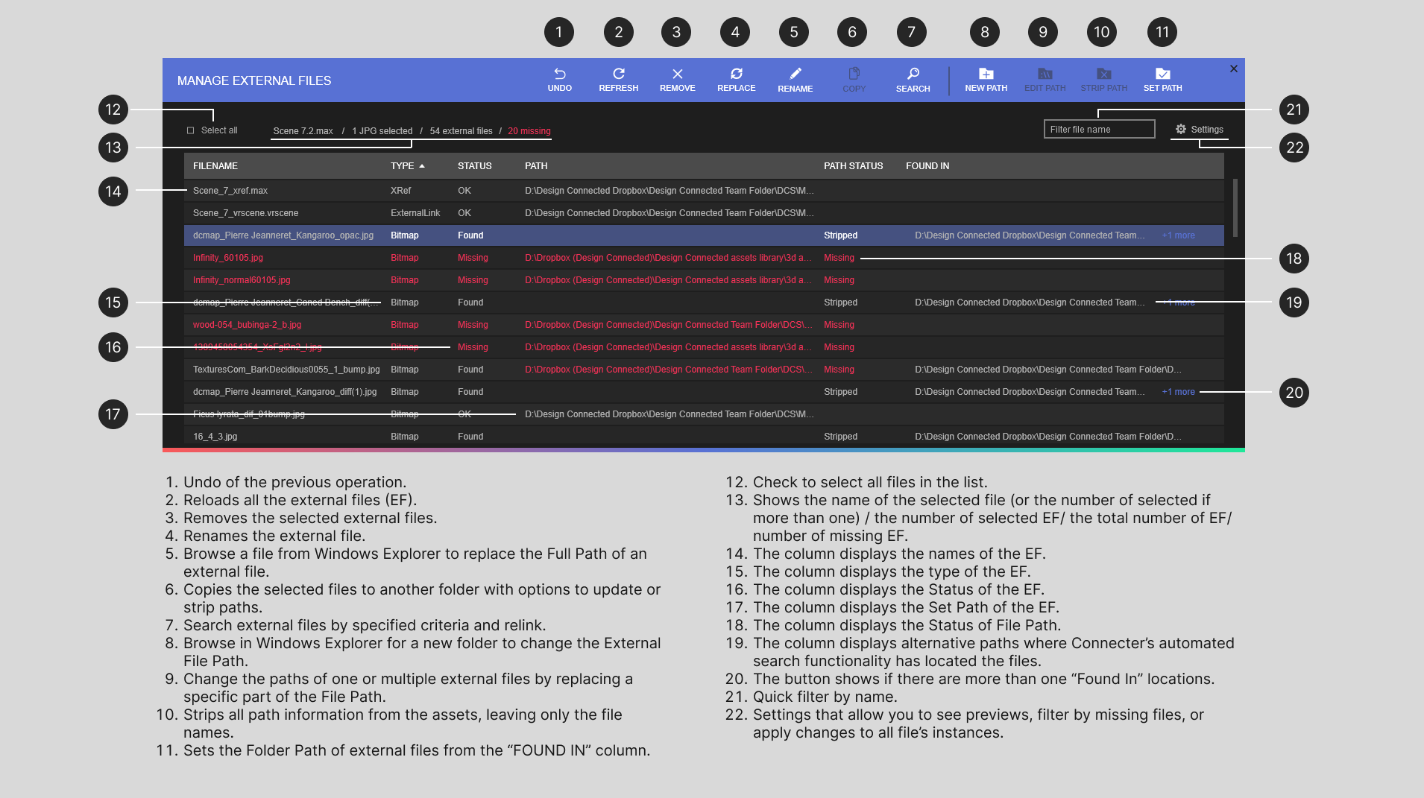
Task: Click the FILENAME column header
Action: pyautogui.click(x=215, y=166)
